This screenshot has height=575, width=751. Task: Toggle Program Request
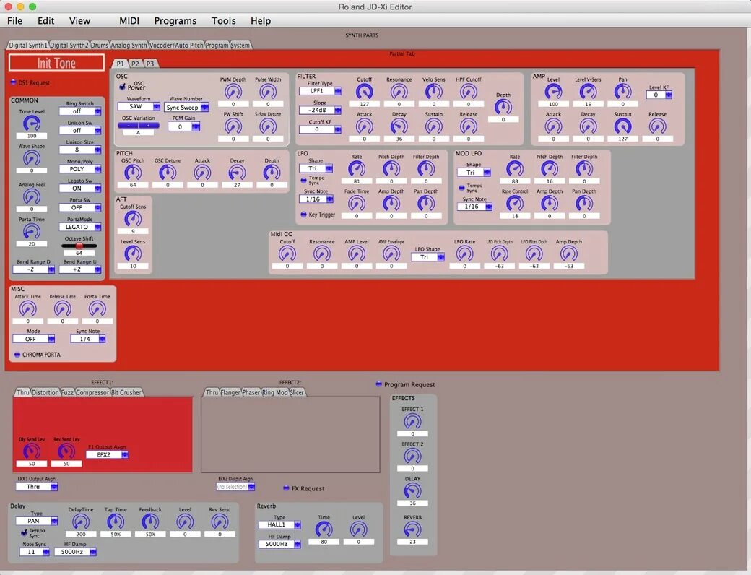pyautogui.click(x=379, y=384)
